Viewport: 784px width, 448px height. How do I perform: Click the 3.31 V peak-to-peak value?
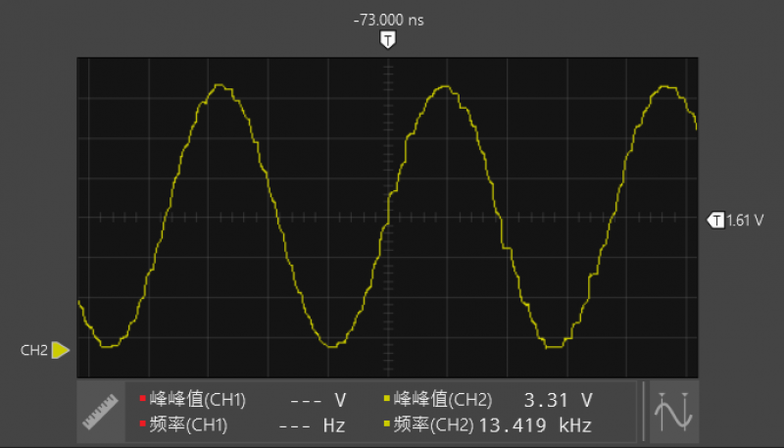[559, 400]
